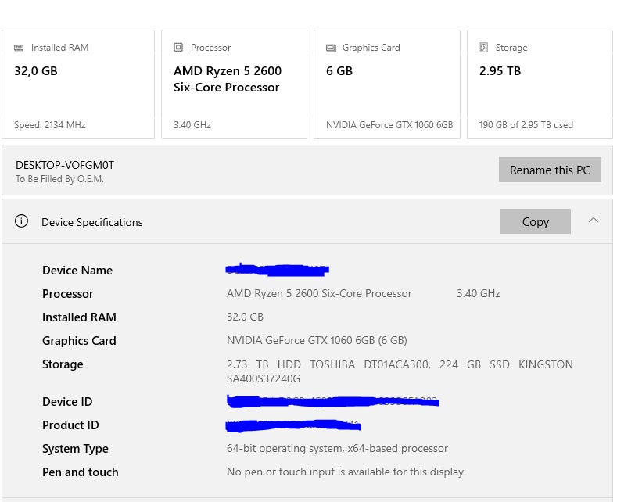617x502 pixels.
Task: Click the Processor CPU icon
Action: [178, 48]
